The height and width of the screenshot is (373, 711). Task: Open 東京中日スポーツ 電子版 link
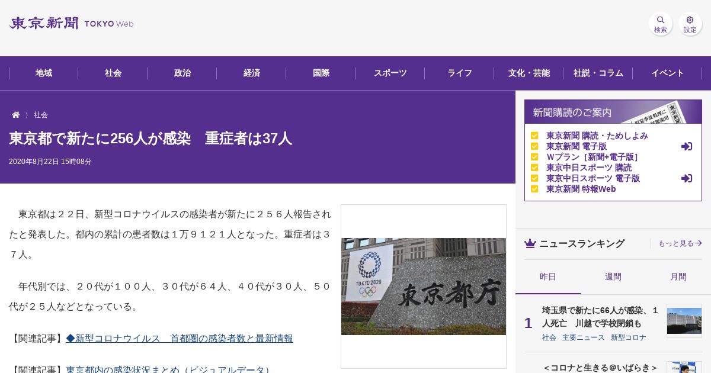(x=593, y=178)
